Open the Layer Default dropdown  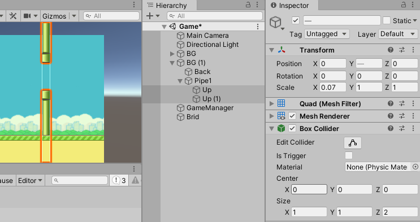click(x=397, y=34)
